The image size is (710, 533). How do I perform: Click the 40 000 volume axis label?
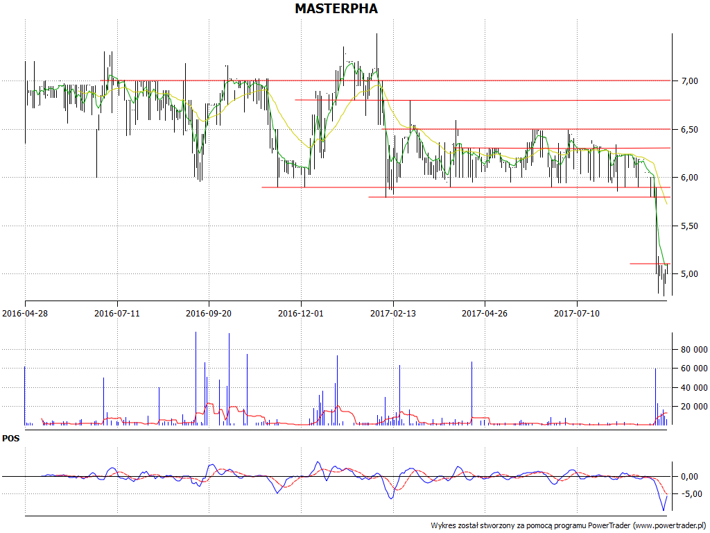(694, 387)
